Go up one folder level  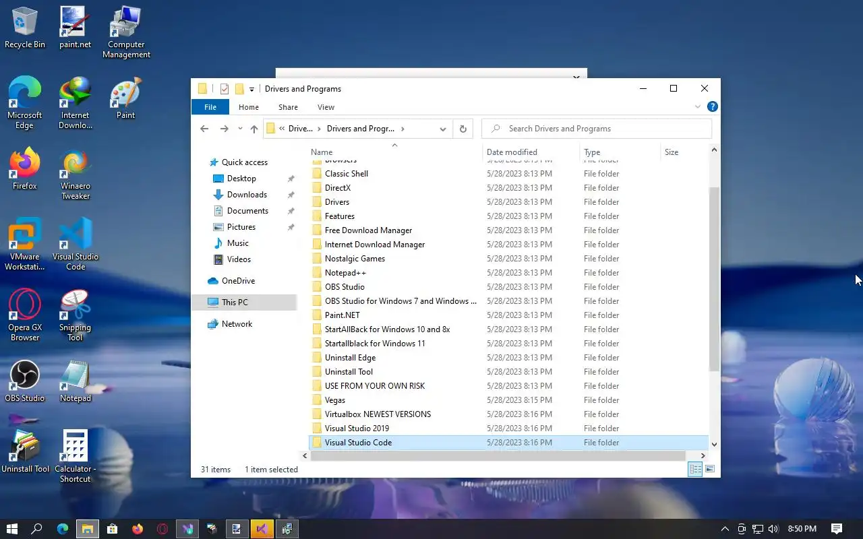pyautogui.click(x=254, y=129)
